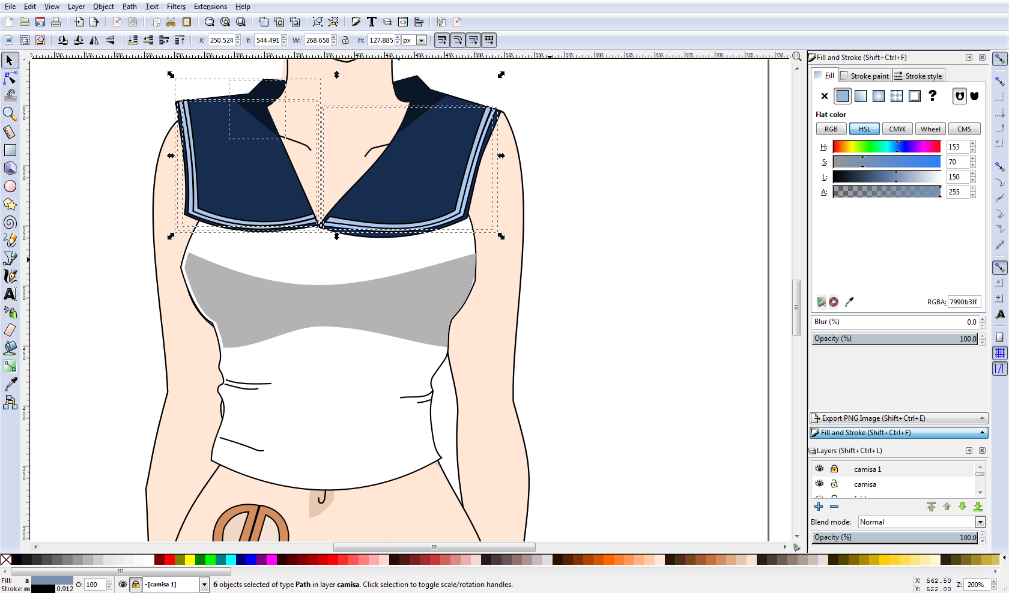Choose pattern fill type

coord(897,96)
